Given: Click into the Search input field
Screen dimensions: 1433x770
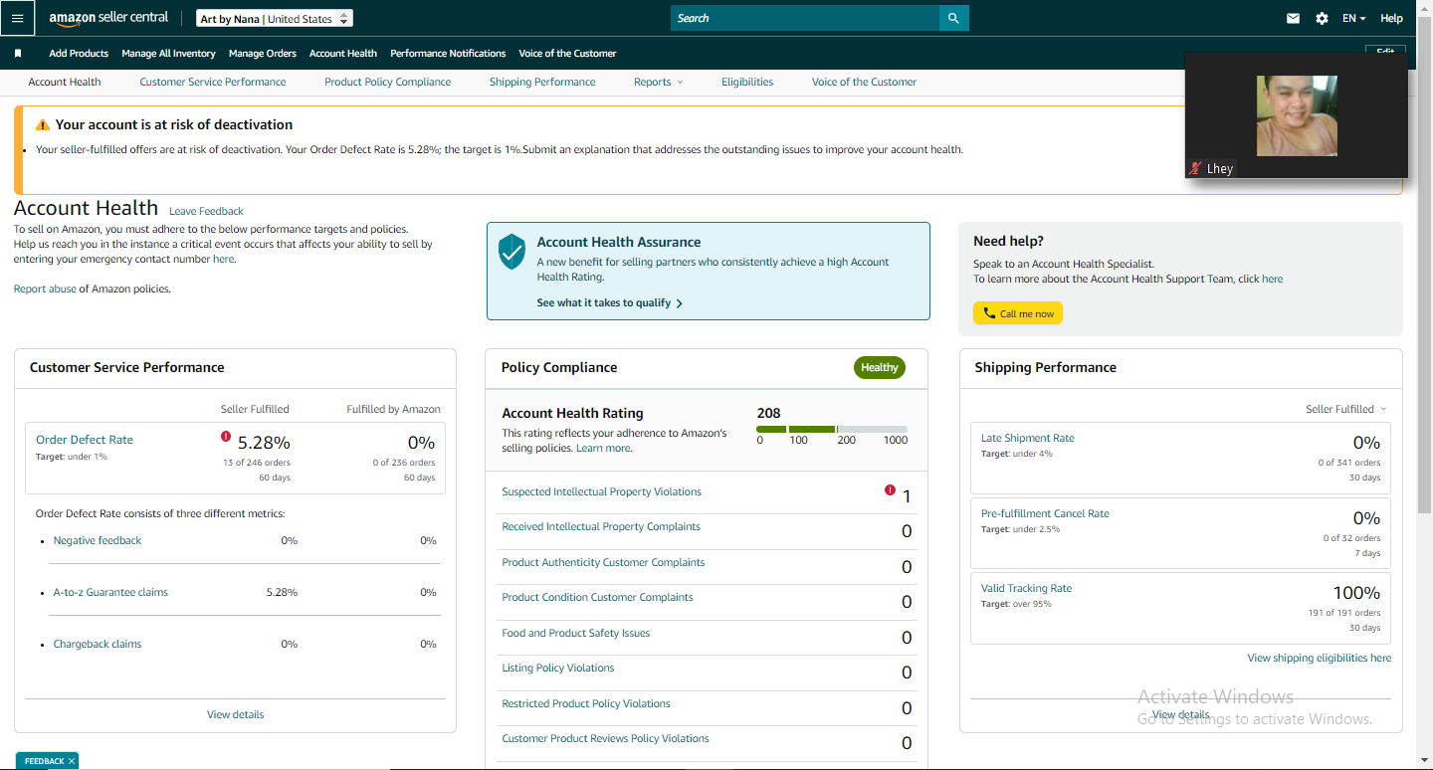Looking at the screenshot, I should (x=805, y=18).
